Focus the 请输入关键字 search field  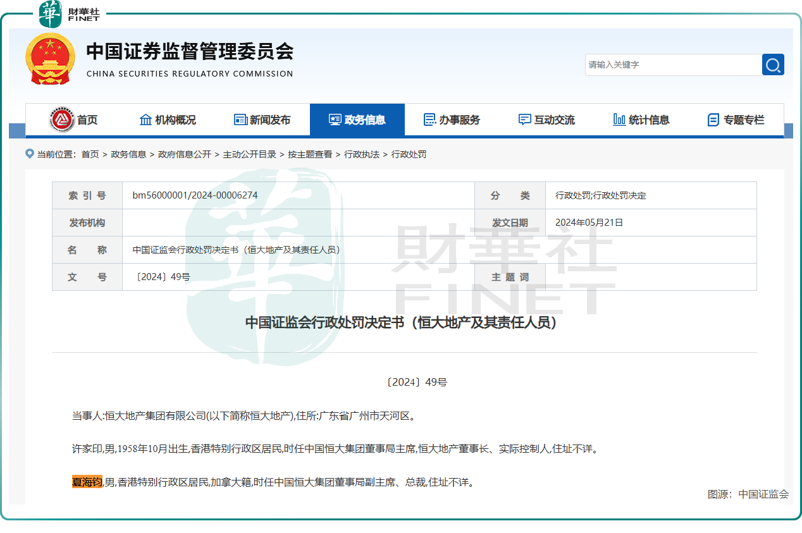click(674, 64)
